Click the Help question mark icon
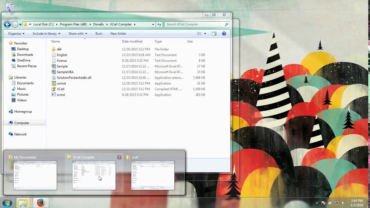 [224, 34]
